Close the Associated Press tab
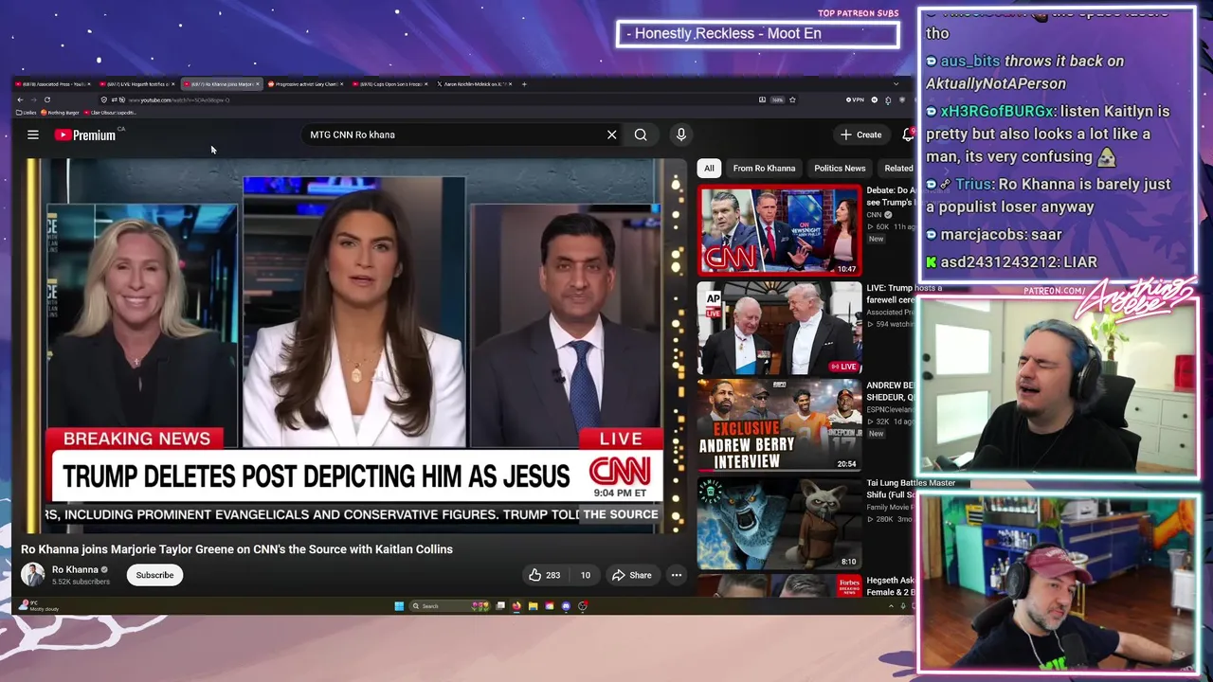 click(89, 84)
